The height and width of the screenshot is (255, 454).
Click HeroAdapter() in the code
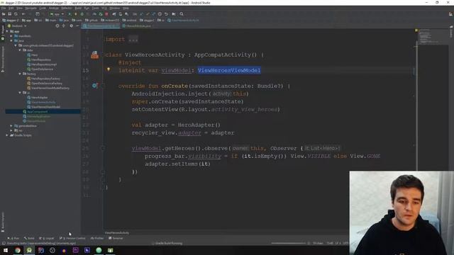click(x=199, y=125)
